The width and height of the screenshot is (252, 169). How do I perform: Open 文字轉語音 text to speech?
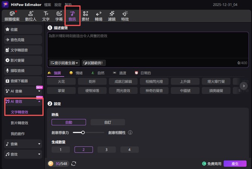[x=23, y=50]
